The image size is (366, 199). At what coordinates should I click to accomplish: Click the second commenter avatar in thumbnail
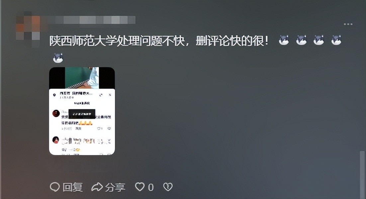coord(56,140)
